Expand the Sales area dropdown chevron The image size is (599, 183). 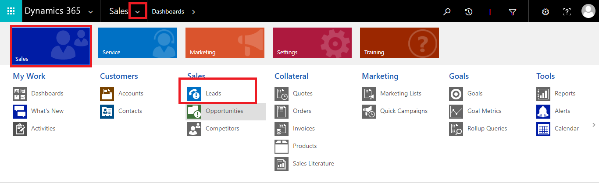tap(138, 11)
